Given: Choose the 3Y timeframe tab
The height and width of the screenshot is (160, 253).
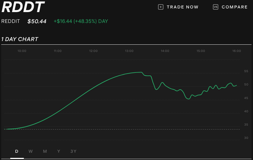Looking at the screenshot, I should [73, 151].
